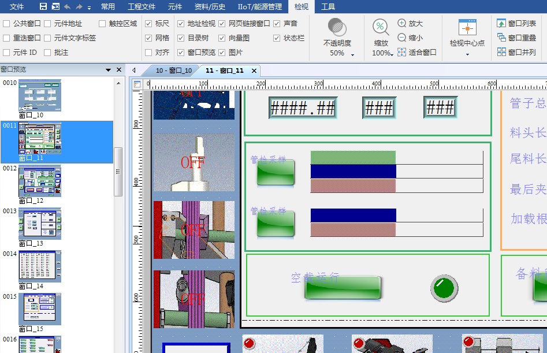This screenshot has width=547, height=353.
Task: Open the opacity (不透明度) 50% dropdown
Action: 352,54
